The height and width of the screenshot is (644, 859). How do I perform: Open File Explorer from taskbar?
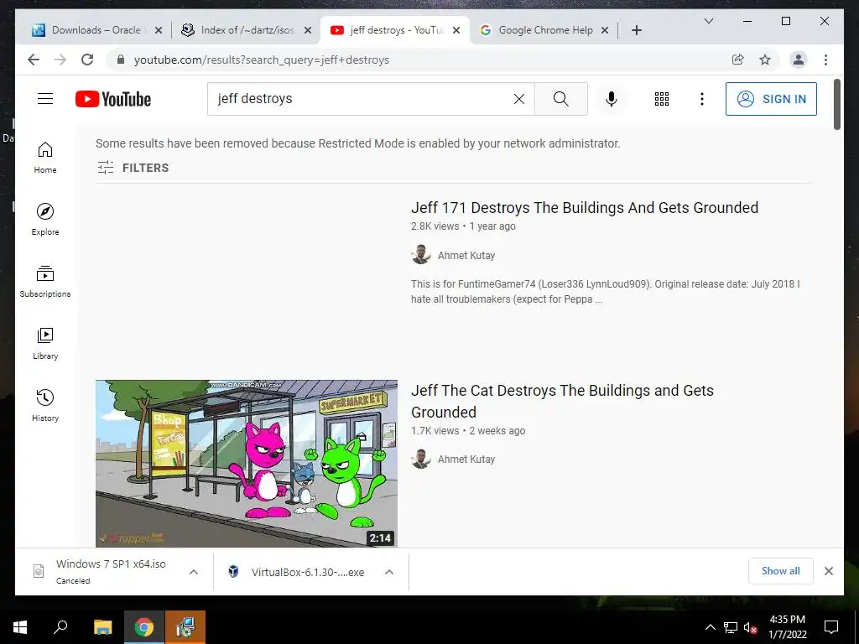click(103, 627)
